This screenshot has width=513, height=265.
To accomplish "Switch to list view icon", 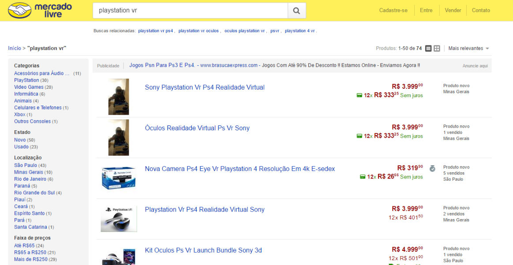I will click(x=428, y=49).
